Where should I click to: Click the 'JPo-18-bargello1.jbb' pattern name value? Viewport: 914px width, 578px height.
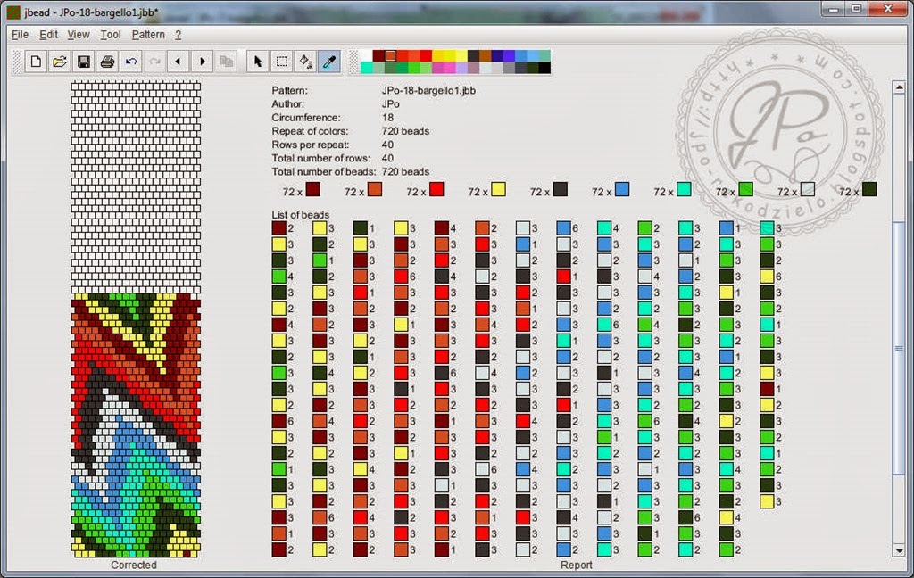428,90
